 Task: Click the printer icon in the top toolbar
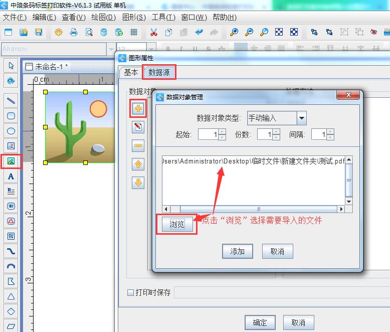(74, 32)
